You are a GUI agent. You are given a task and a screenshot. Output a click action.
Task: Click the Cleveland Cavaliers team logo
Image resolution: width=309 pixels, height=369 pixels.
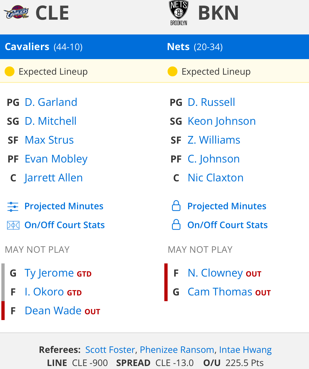[16, 12]
